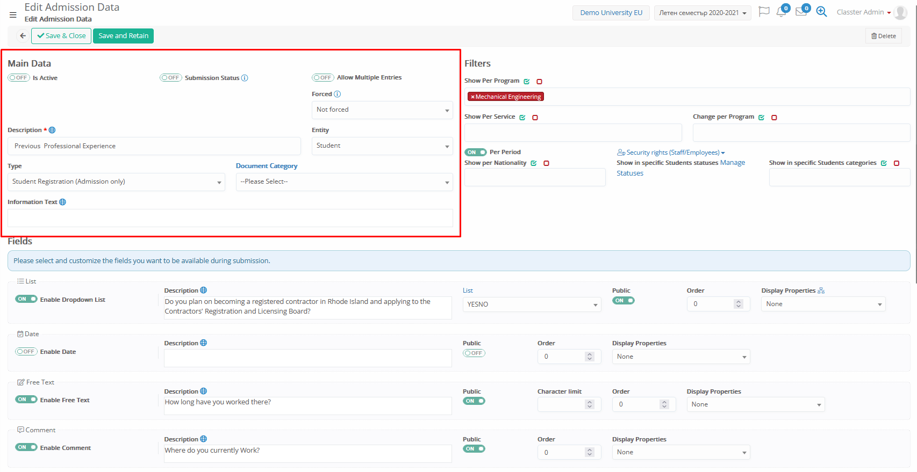917x472 pixels.
Task: Click the Save and Retain button
Action: click(x=123, y=36)
